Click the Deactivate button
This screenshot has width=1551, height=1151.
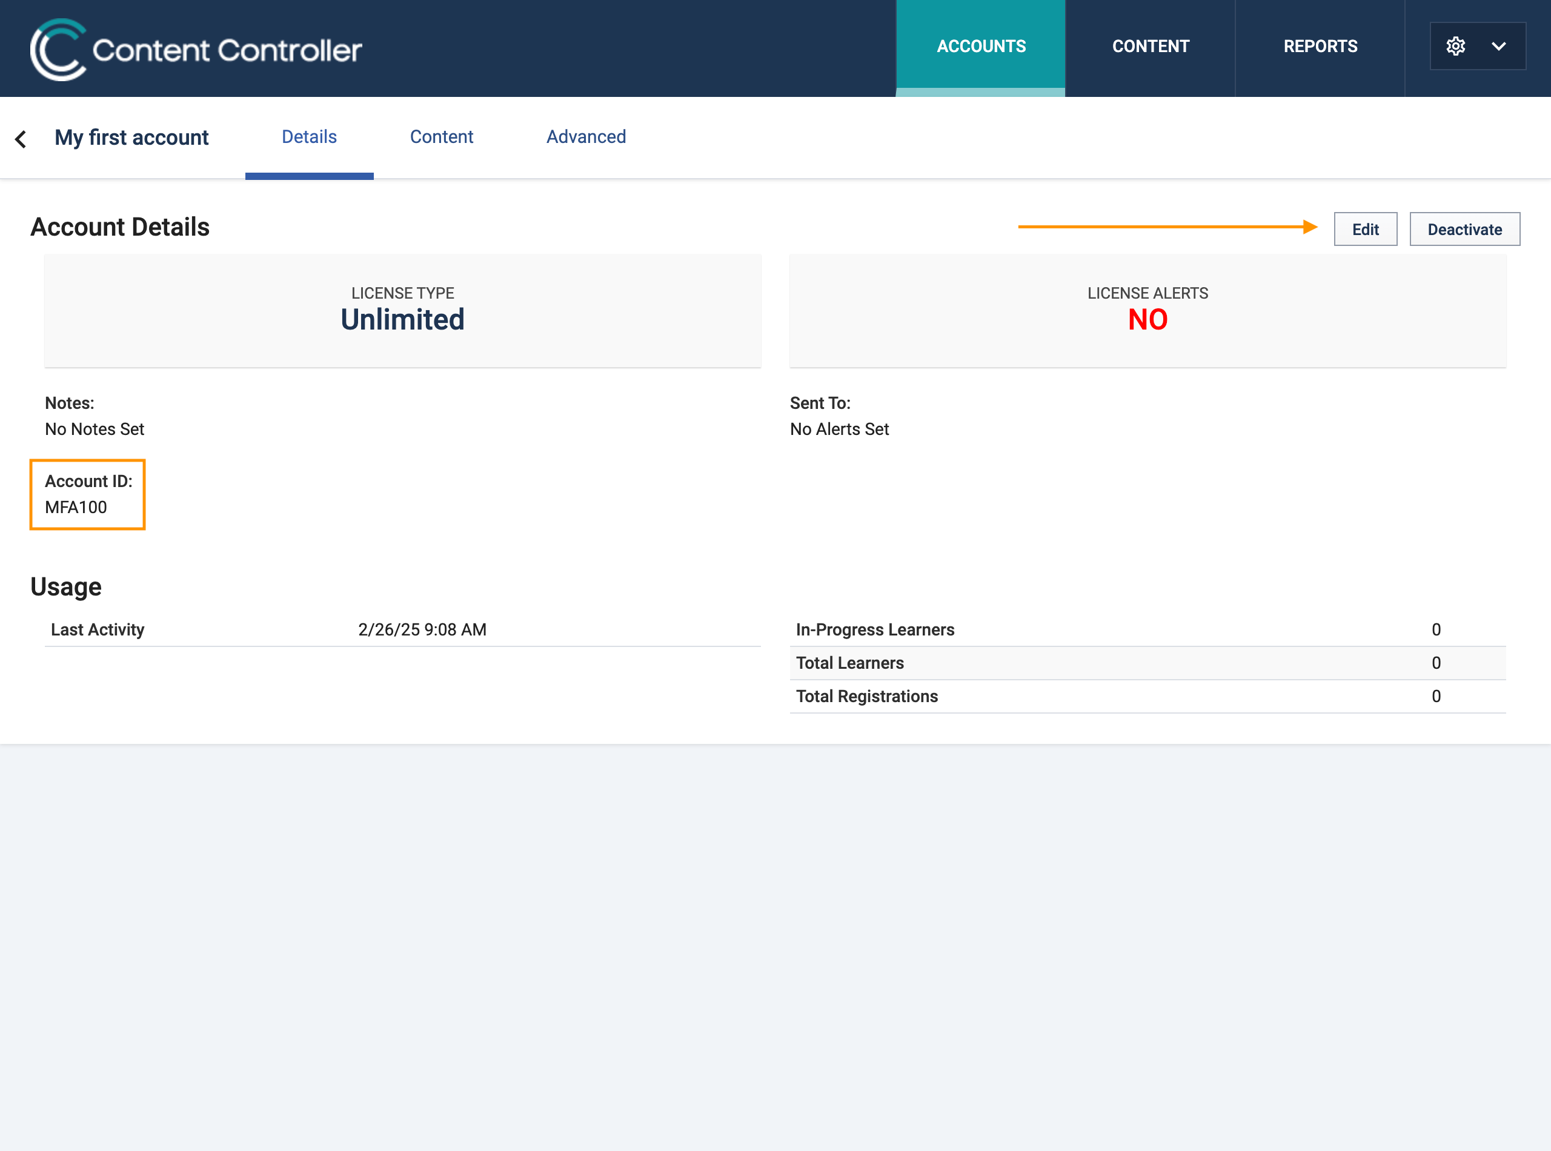(x=1464, y=229)
